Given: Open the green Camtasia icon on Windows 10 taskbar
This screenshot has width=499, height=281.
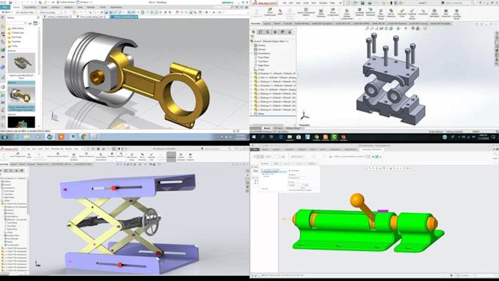Looking at the screenshot, I should click(334, 137).
